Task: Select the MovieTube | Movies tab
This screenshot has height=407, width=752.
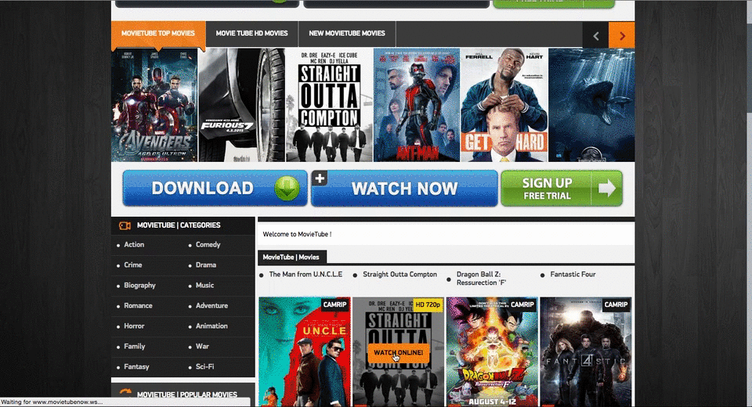Action: (291, 257)
